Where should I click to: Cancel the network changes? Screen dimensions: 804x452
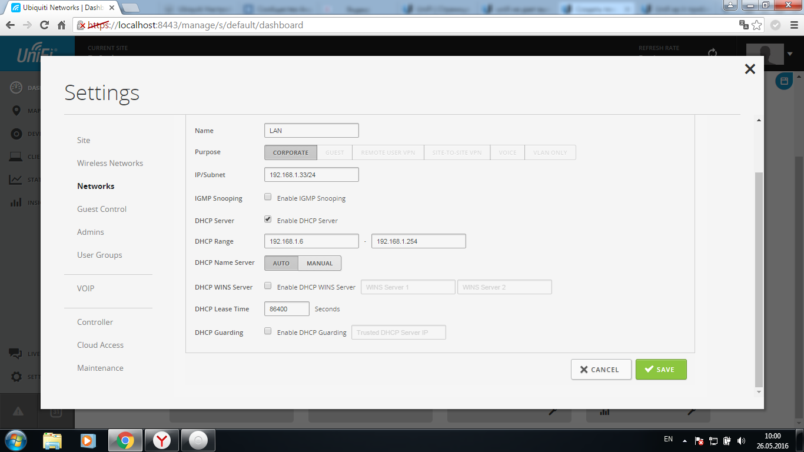click(x=600, y=370)
